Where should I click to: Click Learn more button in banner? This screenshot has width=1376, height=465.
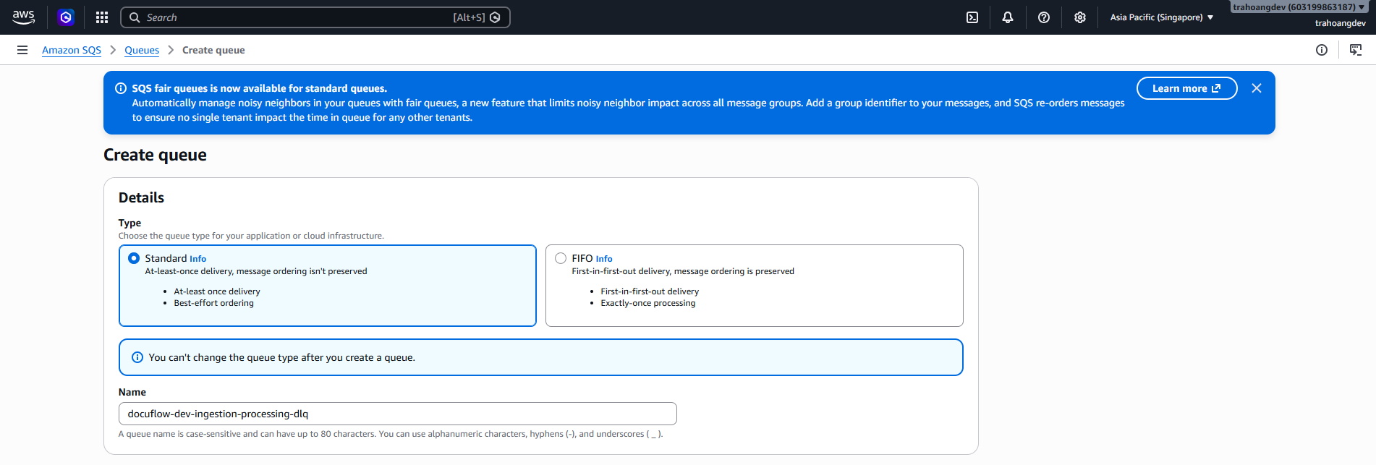coord(1186,88)
